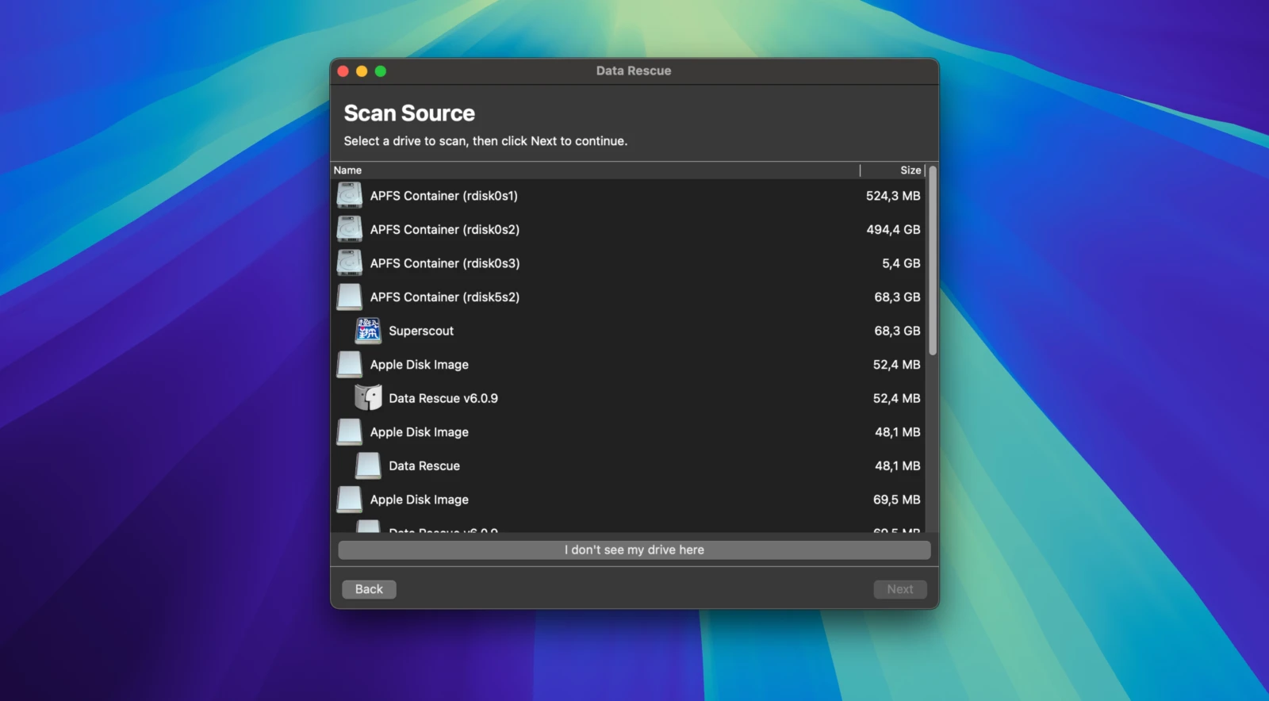The image size is (1269, 701).
Task: Sort the list by Name column header
Action: [x=347, y=170]
